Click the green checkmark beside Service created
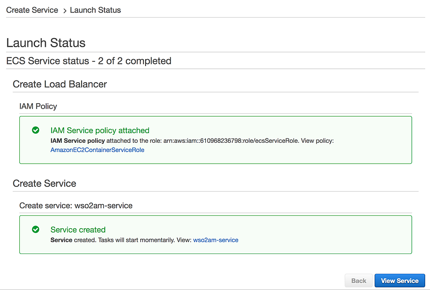The image size is (430, 290). [35, 229]
